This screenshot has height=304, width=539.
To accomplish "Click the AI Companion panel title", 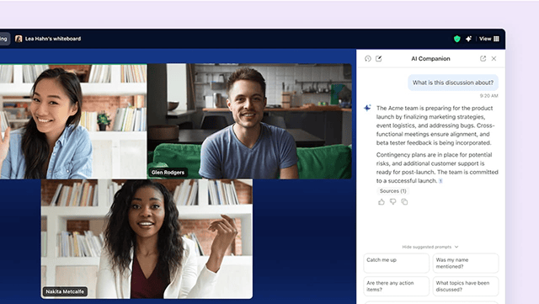I will 430,58.
